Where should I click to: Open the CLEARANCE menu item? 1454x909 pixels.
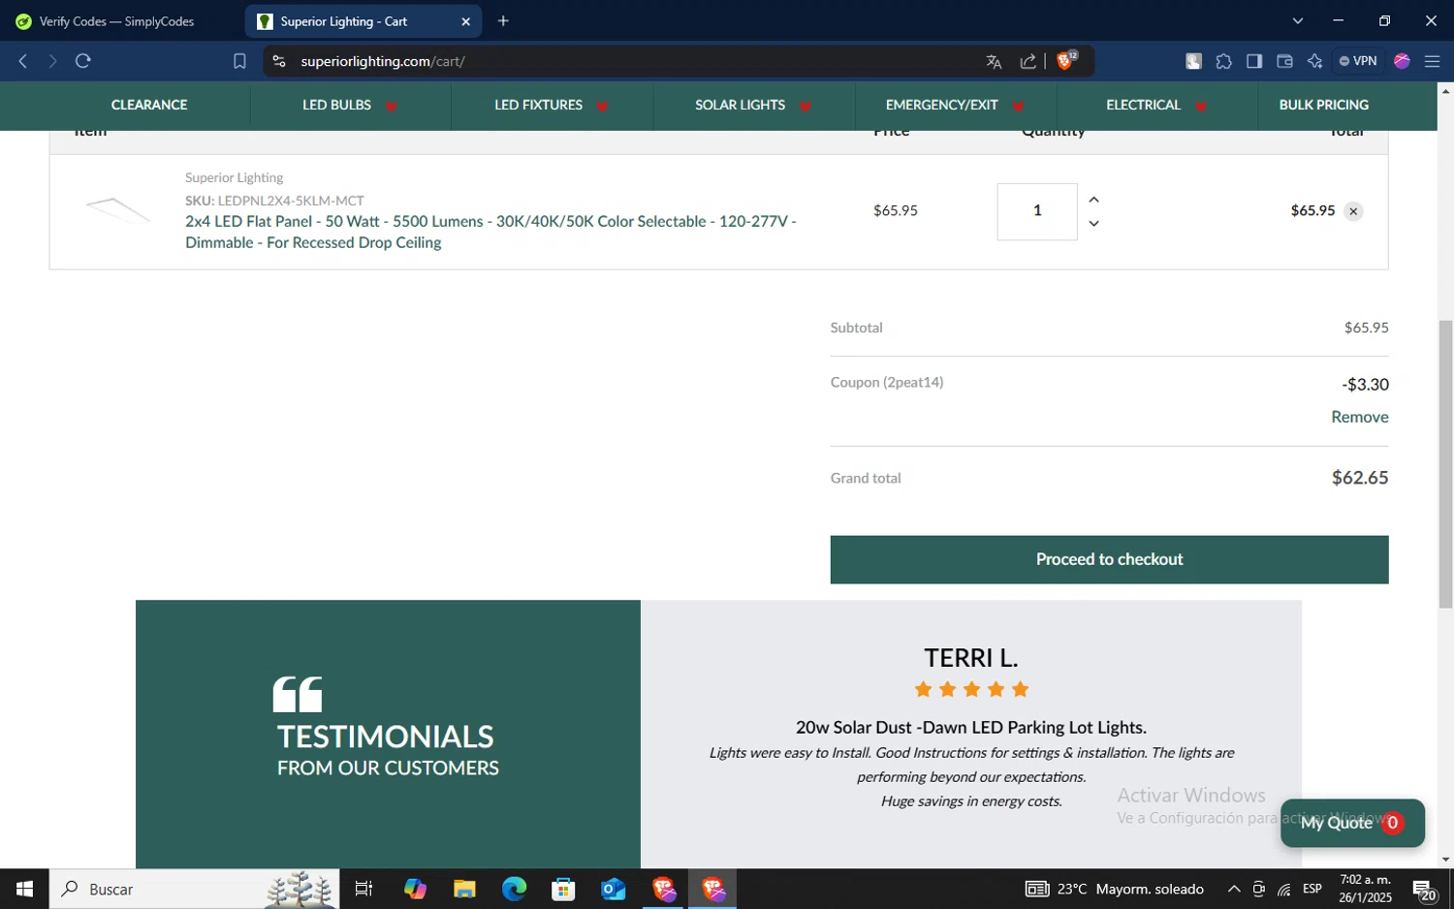point(149,105)
